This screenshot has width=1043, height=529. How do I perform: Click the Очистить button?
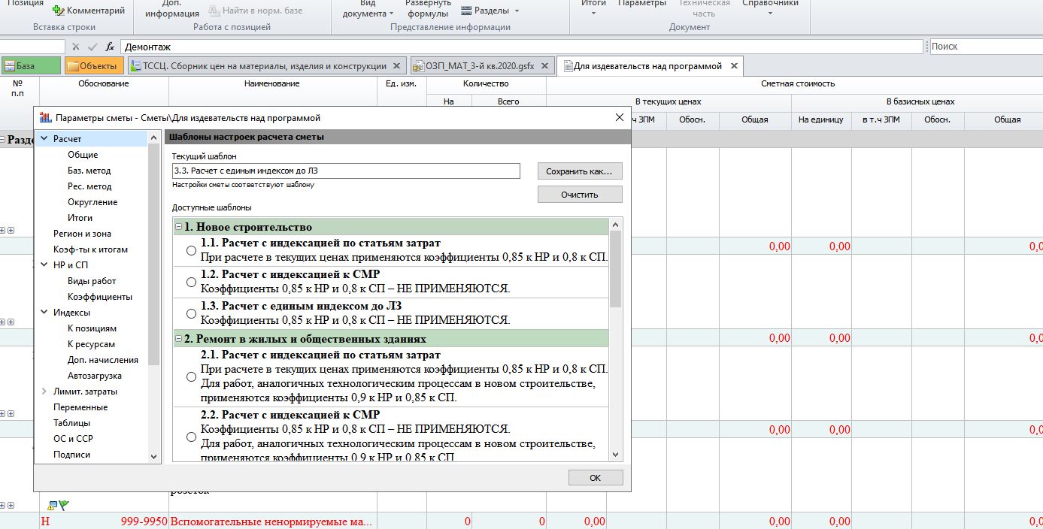tap(580, 195)
